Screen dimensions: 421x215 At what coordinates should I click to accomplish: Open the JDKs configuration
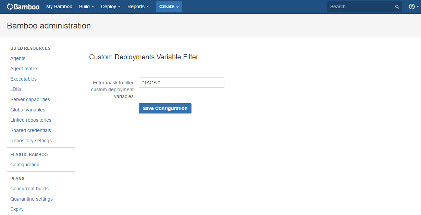tap(16, 89)
